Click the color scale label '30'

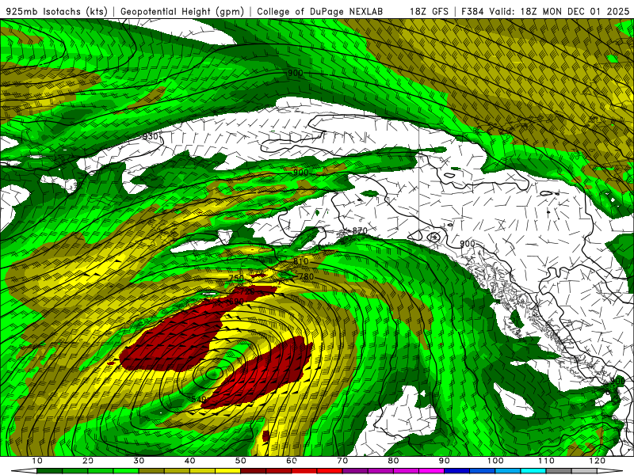coord(139,461)
